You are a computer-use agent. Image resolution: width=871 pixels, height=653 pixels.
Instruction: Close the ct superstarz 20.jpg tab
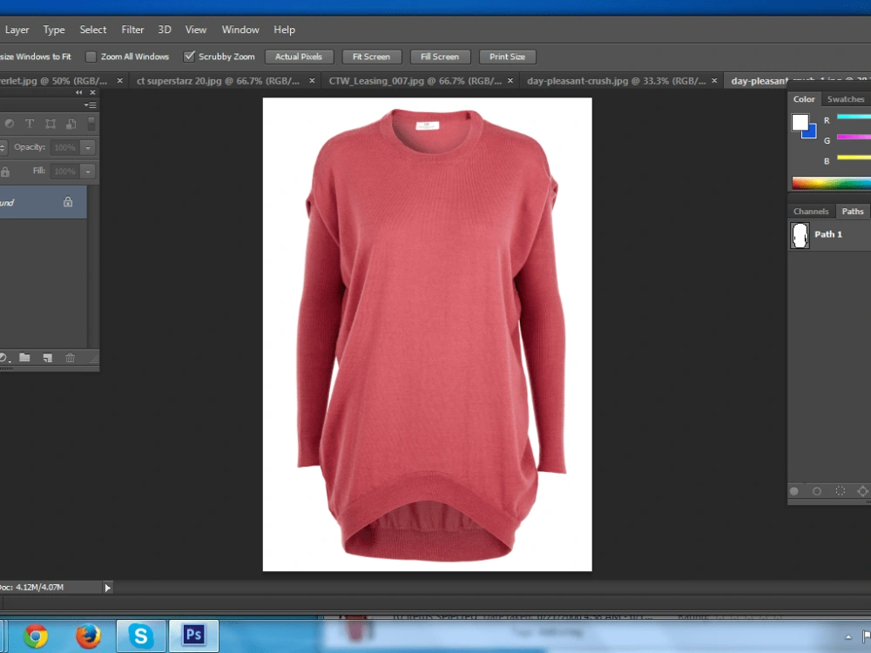coord(312,81)
